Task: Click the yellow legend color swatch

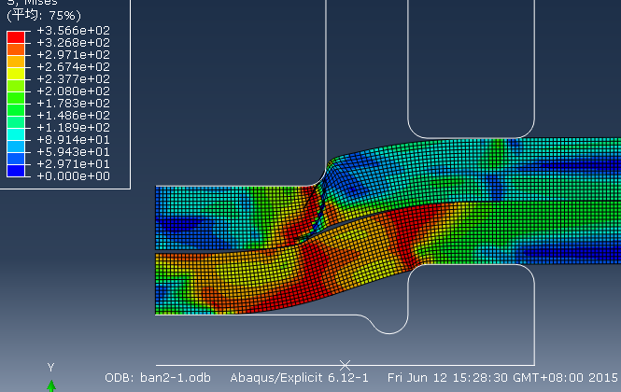Action: (16, 74)
